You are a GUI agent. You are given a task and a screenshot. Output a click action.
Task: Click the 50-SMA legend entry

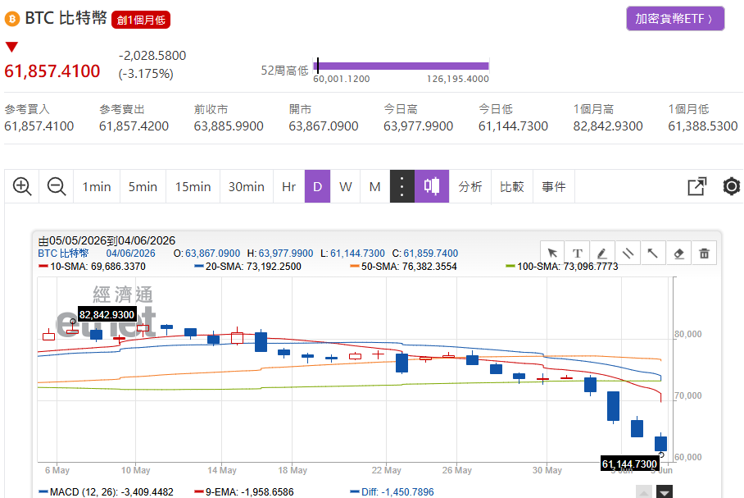coord(403,267)
